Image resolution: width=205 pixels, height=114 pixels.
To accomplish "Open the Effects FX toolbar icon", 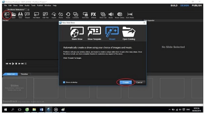I will [93, 15].
